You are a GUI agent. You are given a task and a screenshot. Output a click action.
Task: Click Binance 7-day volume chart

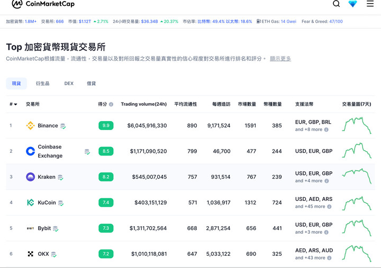click(357, 125)
